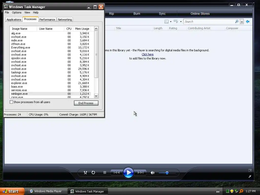Open the Burn tab in Media Player
Screen dimensions: 260x195
point(137,14)
